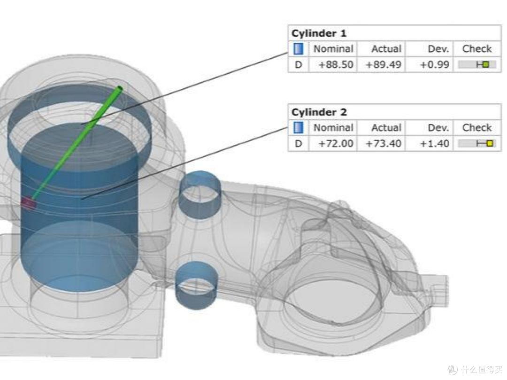Select the upper small blue cylinder feature
The height and width of the screenshot is (380, 507).
[200, 194]
